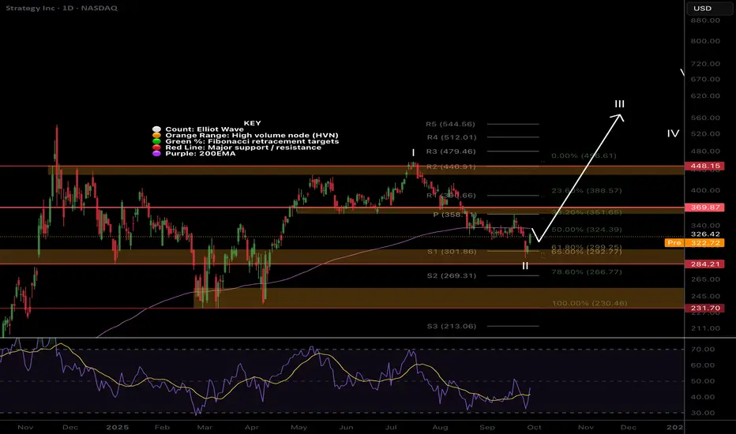
Task: Open the USD currency selector
Action: coord(702,9)
